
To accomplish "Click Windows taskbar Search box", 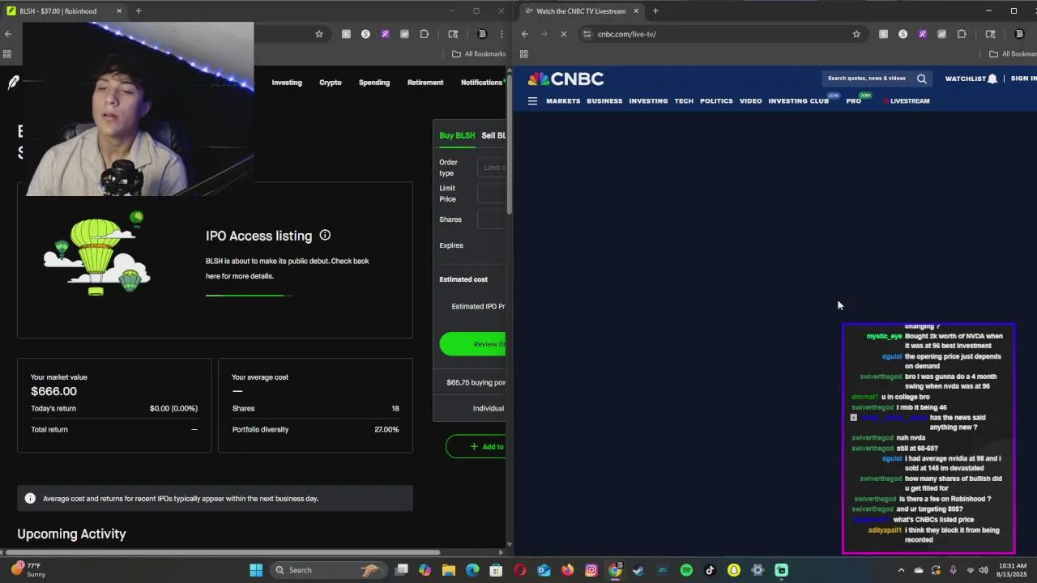I will pyautogui.click(x=330, y=570).
